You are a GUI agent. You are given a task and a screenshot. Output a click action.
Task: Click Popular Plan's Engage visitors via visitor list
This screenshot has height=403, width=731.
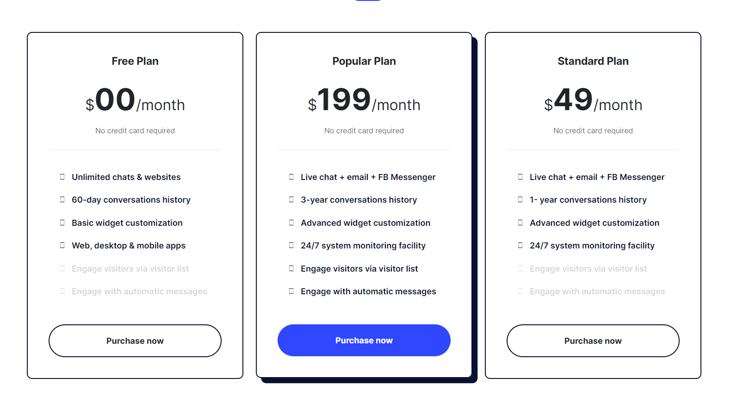coord(359,269)
